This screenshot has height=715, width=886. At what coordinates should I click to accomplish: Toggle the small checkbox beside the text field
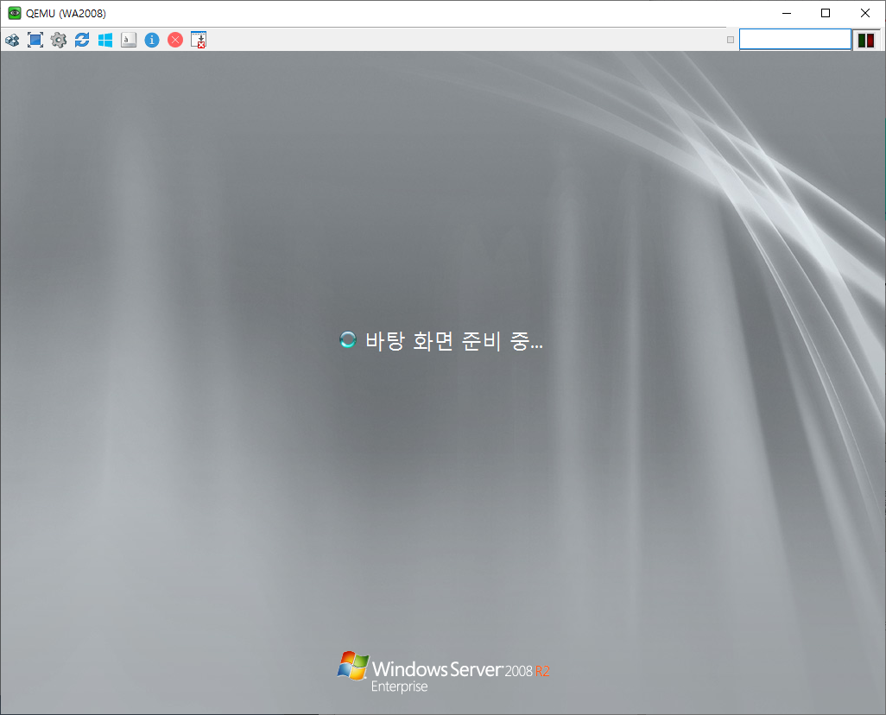coord(731,40)
